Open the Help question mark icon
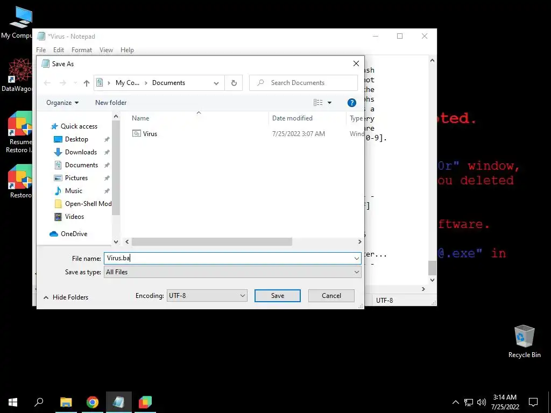Image resolution: width=551 pixels, height=413 pixels. coord(352,103)
